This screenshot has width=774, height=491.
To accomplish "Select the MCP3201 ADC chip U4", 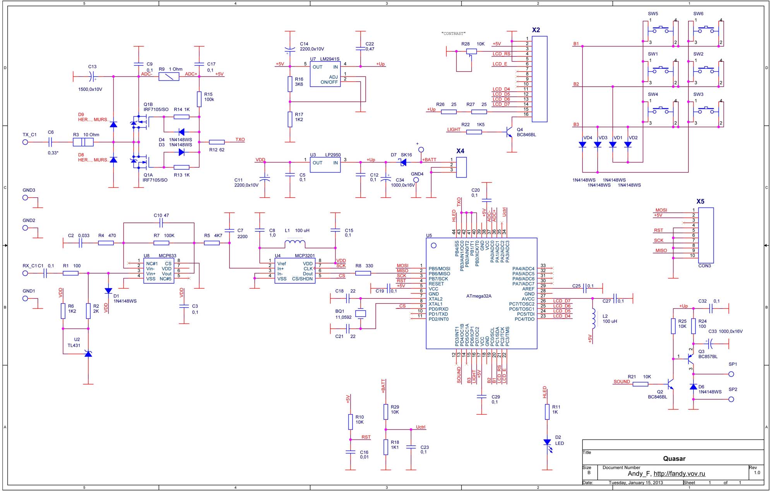I will (295, 271).
